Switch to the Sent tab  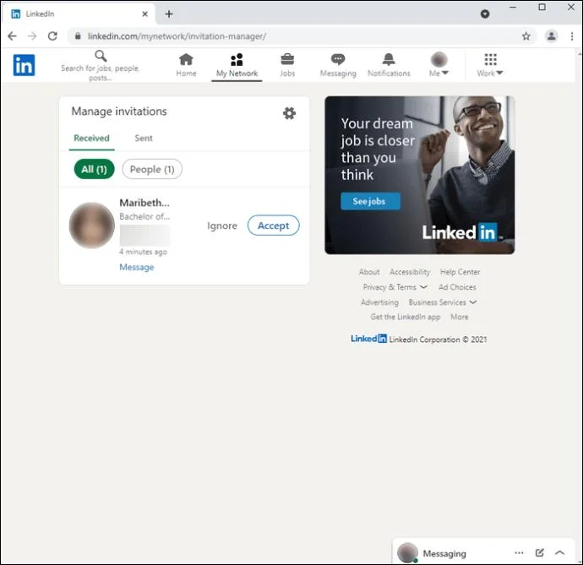pos(144,139)
